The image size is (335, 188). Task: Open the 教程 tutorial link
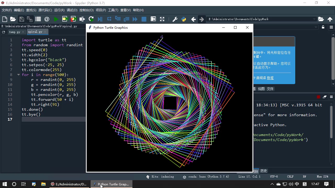point(270,78)
